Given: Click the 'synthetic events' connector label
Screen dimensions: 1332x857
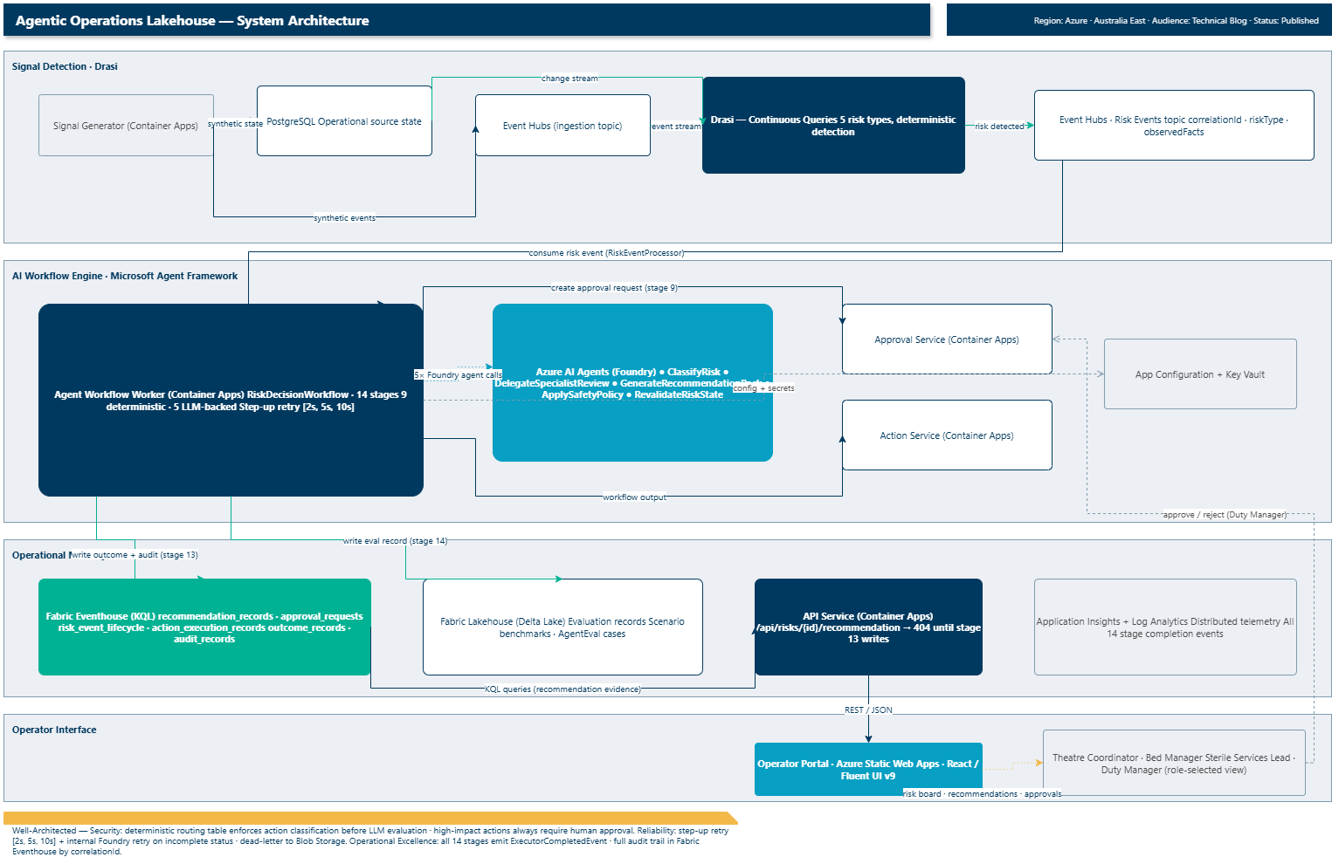Looking at the screenshot, I should 344,218.
